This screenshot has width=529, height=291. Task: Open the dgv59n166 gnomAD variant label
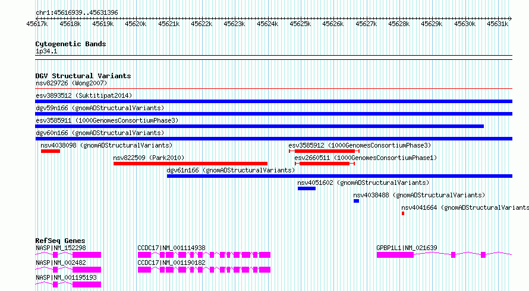(100, 108)
